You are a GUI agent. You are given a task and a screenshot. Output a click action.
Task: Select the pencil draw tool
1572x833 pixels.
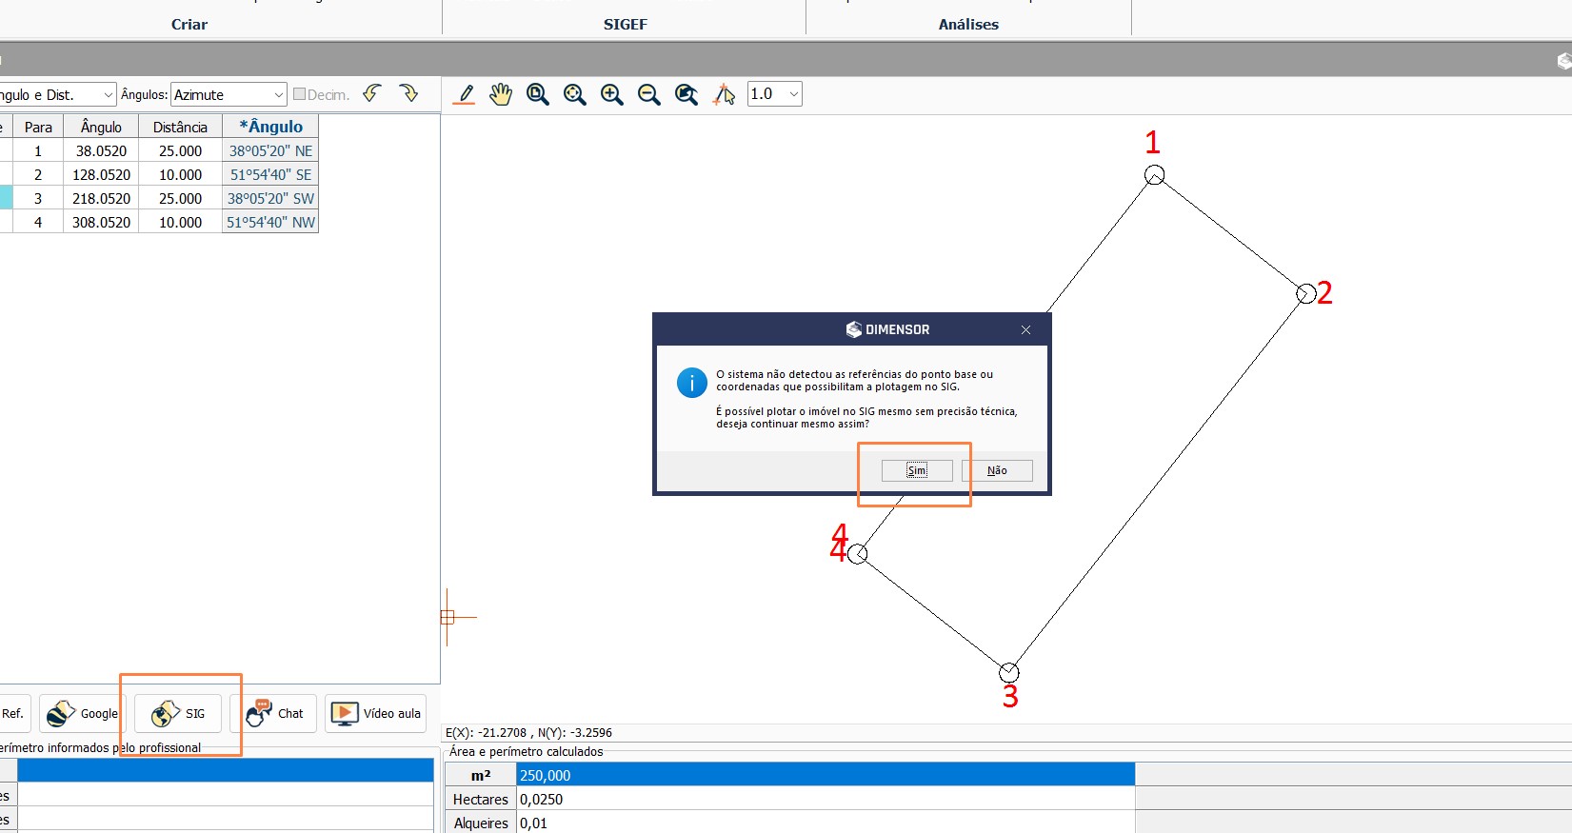(x=464, y=94)
